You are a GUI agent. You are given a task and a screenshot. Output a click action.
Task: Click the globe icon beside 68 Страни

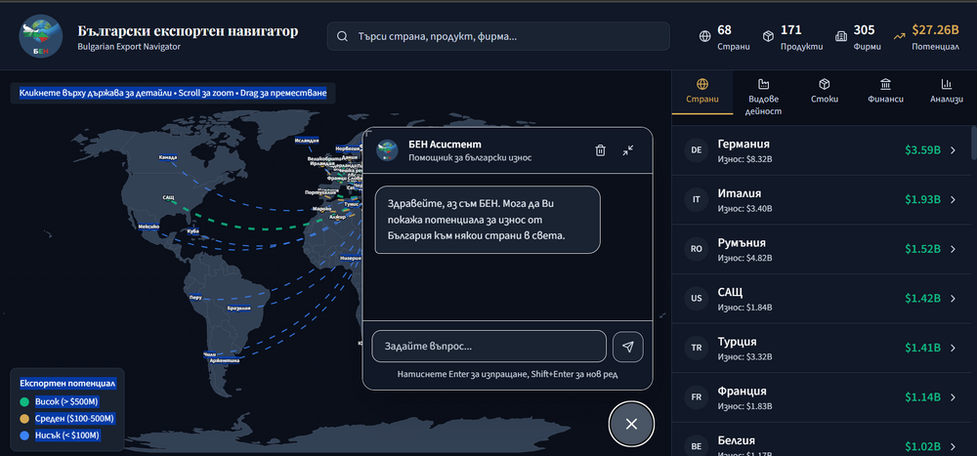point(704,36)
